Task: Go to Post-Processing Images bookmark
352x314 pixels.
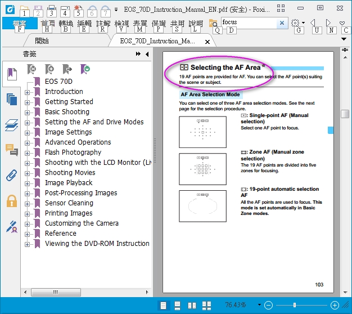Action: click(x=81, y=192)
